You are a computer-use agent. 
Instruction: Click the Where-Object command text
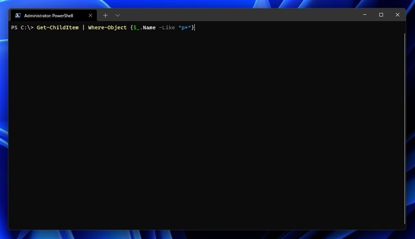pyautogui.click(x=108, y=27)
